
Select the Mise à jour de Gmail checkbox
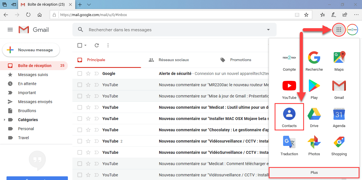tap(80, 96)
